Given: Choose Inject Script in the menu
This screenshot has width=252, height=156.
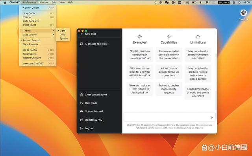Looking at the screenshot, I should (x=38, y=25).
